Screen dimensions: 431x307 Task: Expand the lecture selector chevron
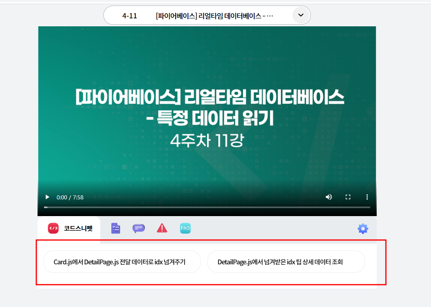coord(301,15)
